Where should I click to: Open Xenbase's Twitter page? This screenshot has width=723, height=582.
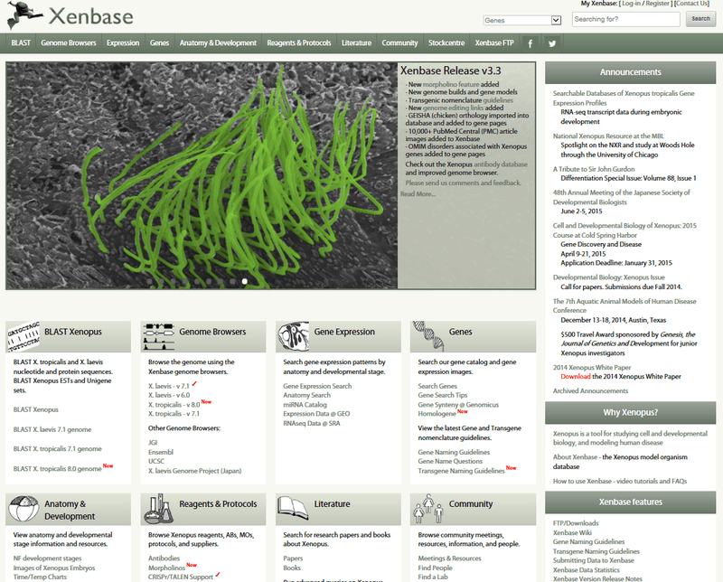552,42
